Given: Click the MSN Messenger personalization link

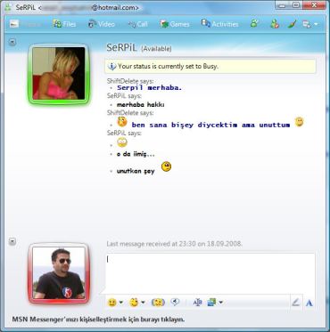Looking at the screenshot, I should coord(98,320).
